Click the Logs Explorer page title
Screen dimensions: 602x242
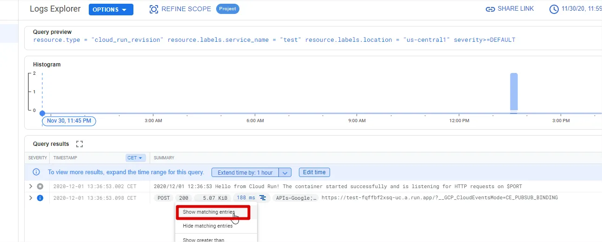[55, 9]
